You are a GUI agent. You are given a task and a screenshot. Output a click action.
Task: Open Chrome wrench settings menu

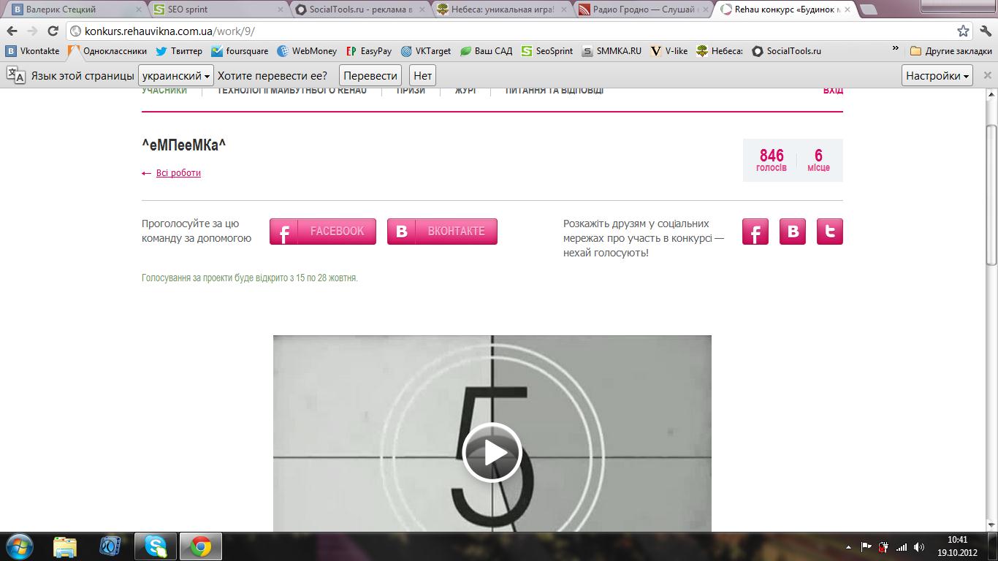(986, 31)
